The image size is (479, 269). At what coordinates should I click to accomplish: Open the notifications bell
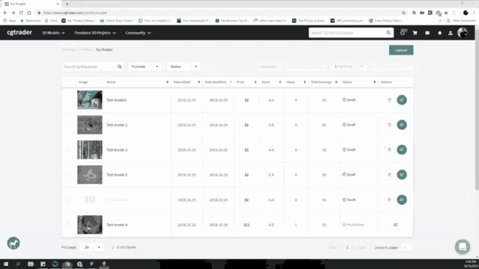tap(439, 33)
